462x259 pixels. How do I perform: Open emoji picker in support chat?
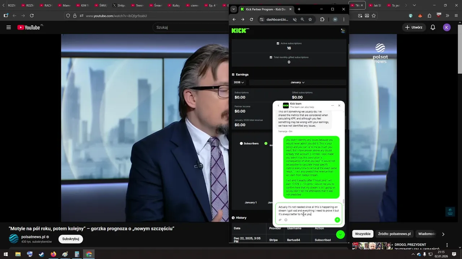286,220
